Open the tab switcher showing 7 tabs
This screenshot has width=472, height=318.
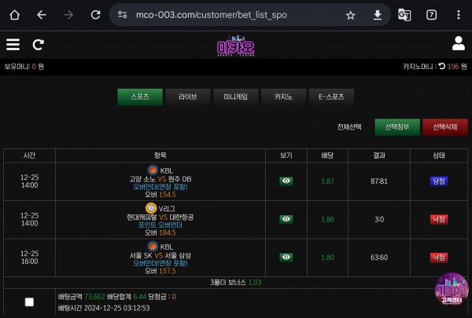(431, 15)
